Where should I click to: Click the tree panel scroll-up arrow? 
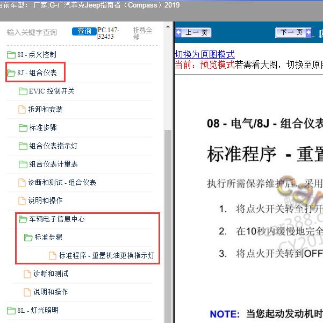click(168, 26)
